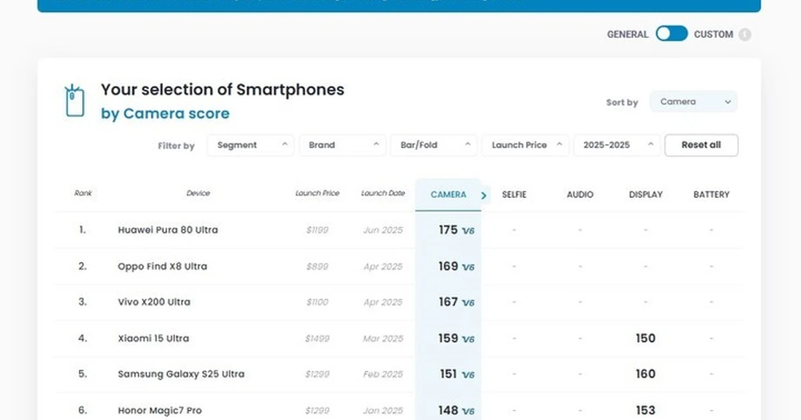The height and width of the screenshot is (420, 801).
Task: Open the Samsung Galaxy S25 Ultra entry
Action: click(x=181, y=374)
